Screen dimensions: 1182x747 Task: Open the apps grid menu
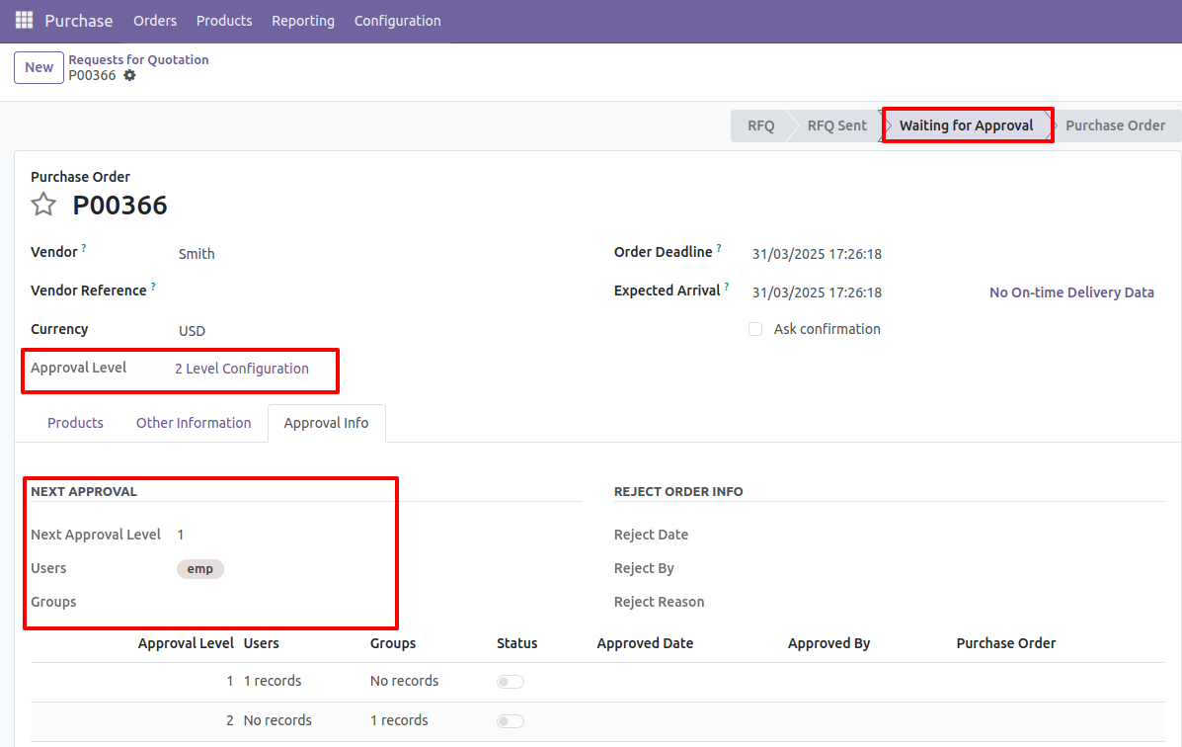(x=23, y=20)
